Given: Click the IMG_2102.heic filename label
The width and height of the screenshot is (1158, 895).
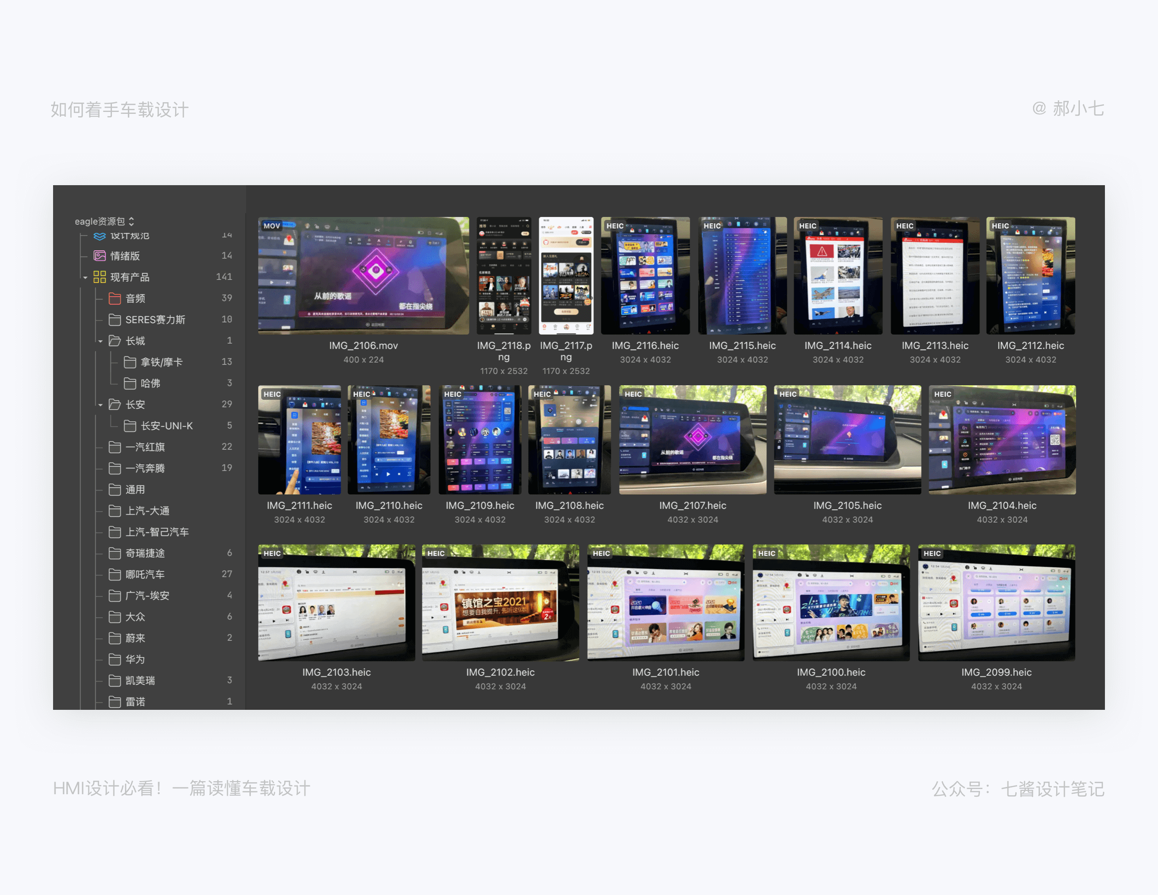Looking at the screenshot, I should [x=500, y=672].
